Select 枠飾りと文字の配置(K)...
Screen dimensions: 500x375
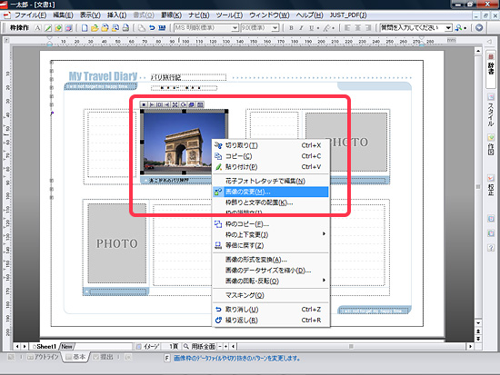click(x=270, y=202)
